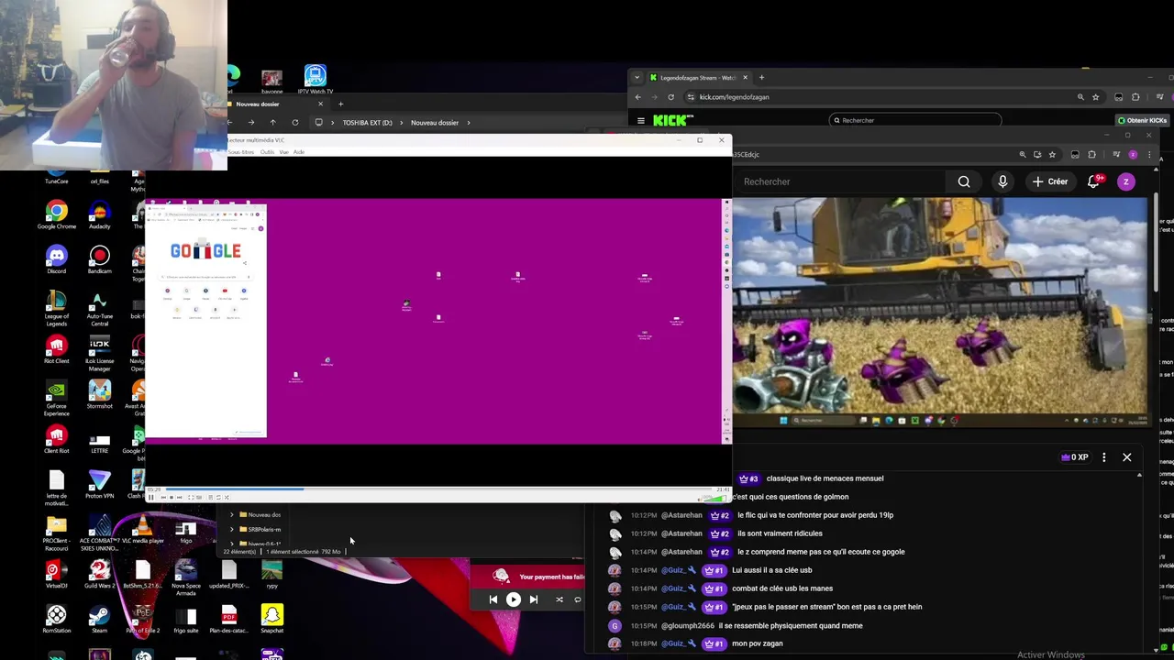The width and height of the screenshot is (1174, 660).
Task: Seek within VLC progress bar
Action: click(x=438, y=489)
